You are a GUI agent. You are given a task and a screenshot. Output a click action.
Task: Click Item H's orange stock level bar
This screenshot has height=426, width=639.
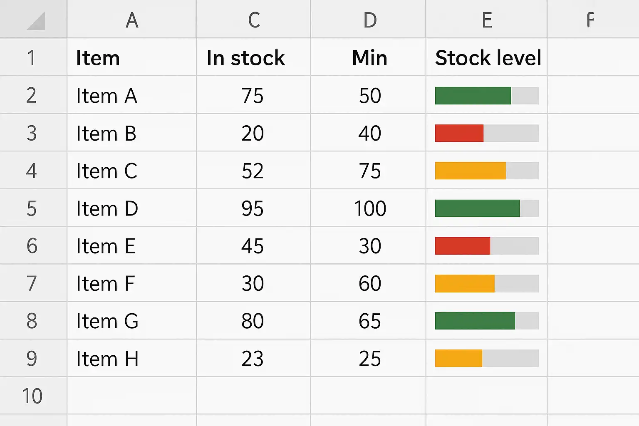pos(458,359)
